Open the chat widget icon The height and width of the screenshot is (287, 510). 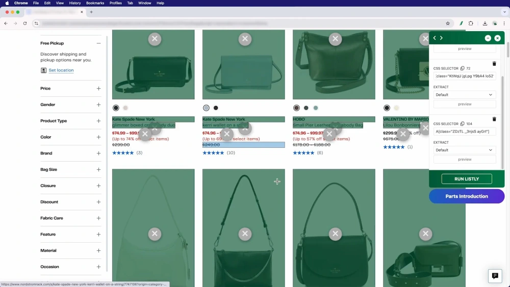click(495, 276)
